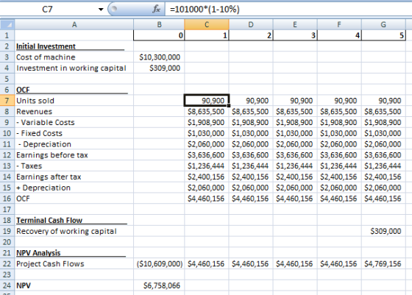Viewport: 412px width, 295px height.
Task: Click the 'Revenues' label cell
Action: point(74,111)
